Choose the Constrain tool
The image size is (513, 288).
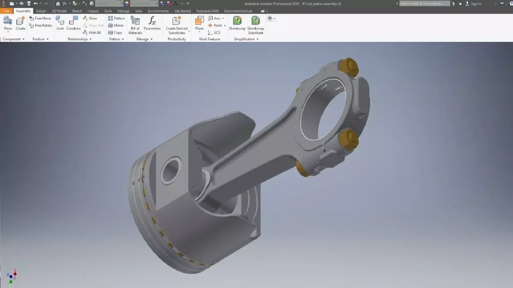(73, 23)
